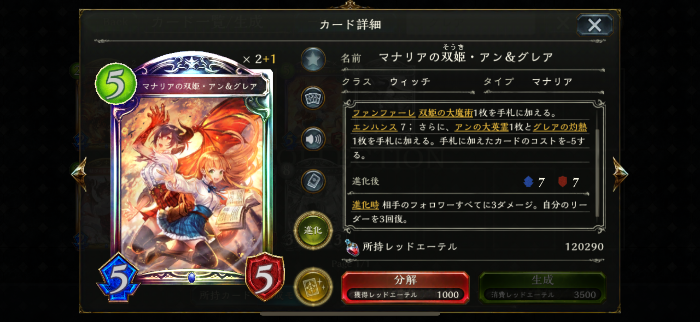Viewport: 700px width, 322px height.
Task: Toggle the green 進化 evolve button
Action: 313,230
